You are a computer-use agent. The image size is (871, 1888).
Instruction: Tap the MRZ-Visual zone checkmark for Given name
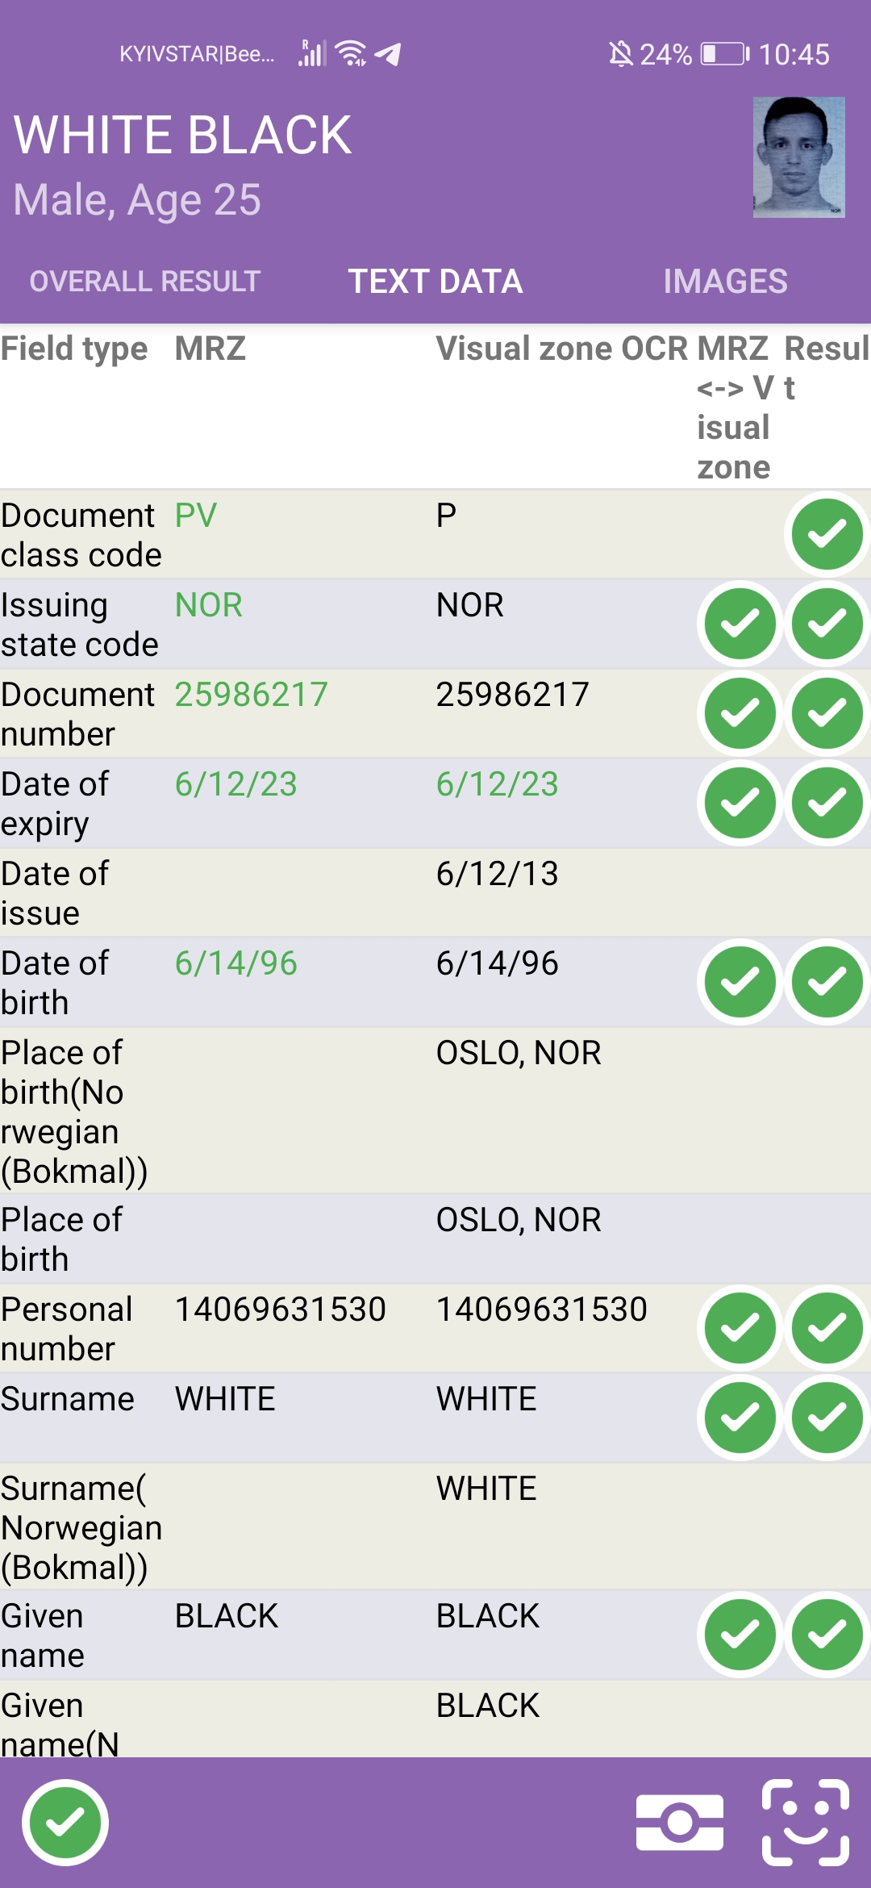click(x=740, y=1635)
